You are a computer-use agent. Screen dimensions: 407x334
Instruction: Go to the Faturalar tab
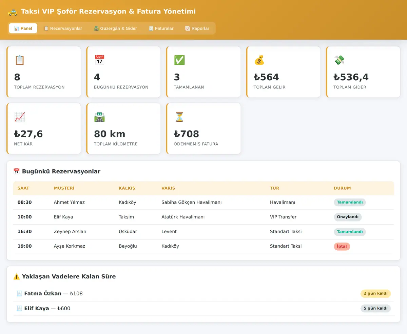161,28
